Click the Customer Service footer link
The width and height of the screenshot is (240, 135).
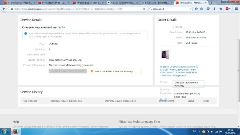coord(22,127)
